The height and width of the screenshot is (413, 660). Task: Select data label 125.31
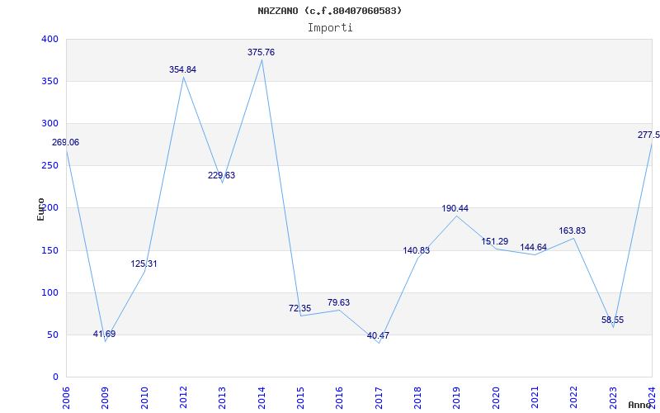point(144,263)
